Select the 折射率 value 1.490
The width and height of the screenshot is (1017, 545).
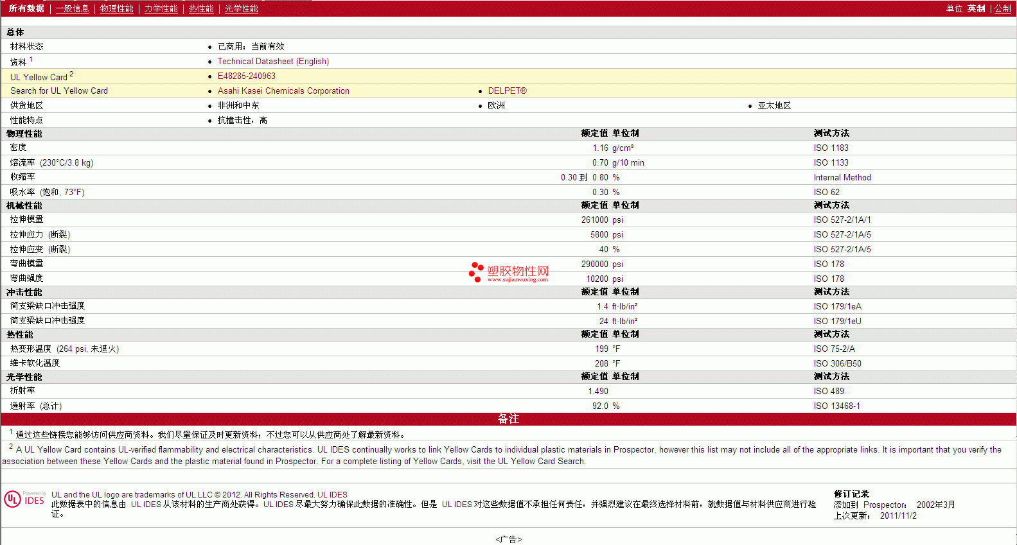click(598, 391)
